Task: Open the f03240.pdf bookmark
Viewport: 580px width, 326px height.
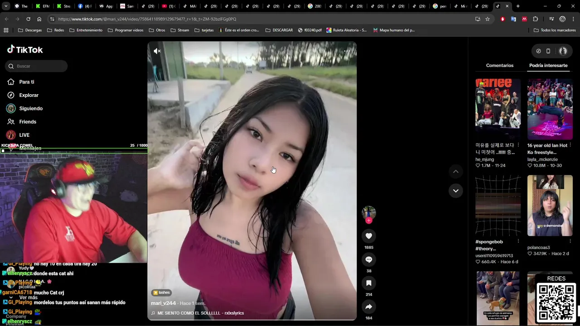Action: (310, 30)
